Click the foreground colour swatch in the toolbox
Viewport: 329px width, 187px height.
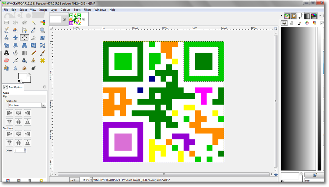(22, 76)
